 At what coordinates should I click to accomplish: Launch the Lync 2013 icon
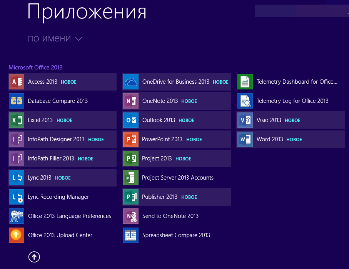pos(17,178)
